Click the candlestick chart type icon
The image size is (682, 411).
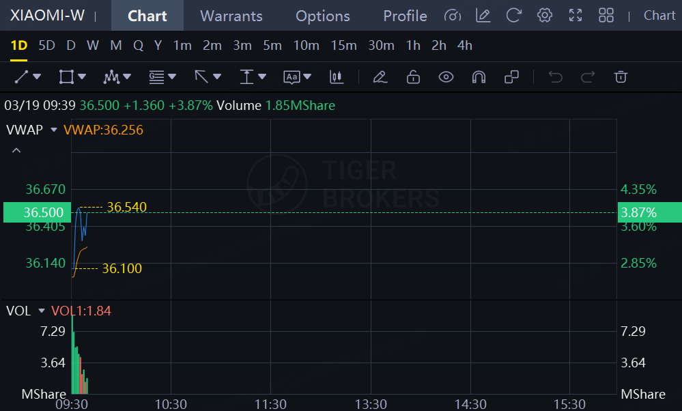pyautogui.click(x=336, y=77)
